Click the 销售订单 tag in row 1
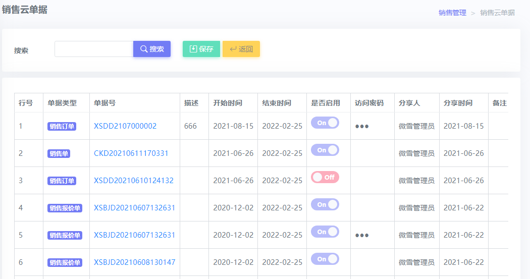Viewport: 530px width, 279px height. [62, 126]
